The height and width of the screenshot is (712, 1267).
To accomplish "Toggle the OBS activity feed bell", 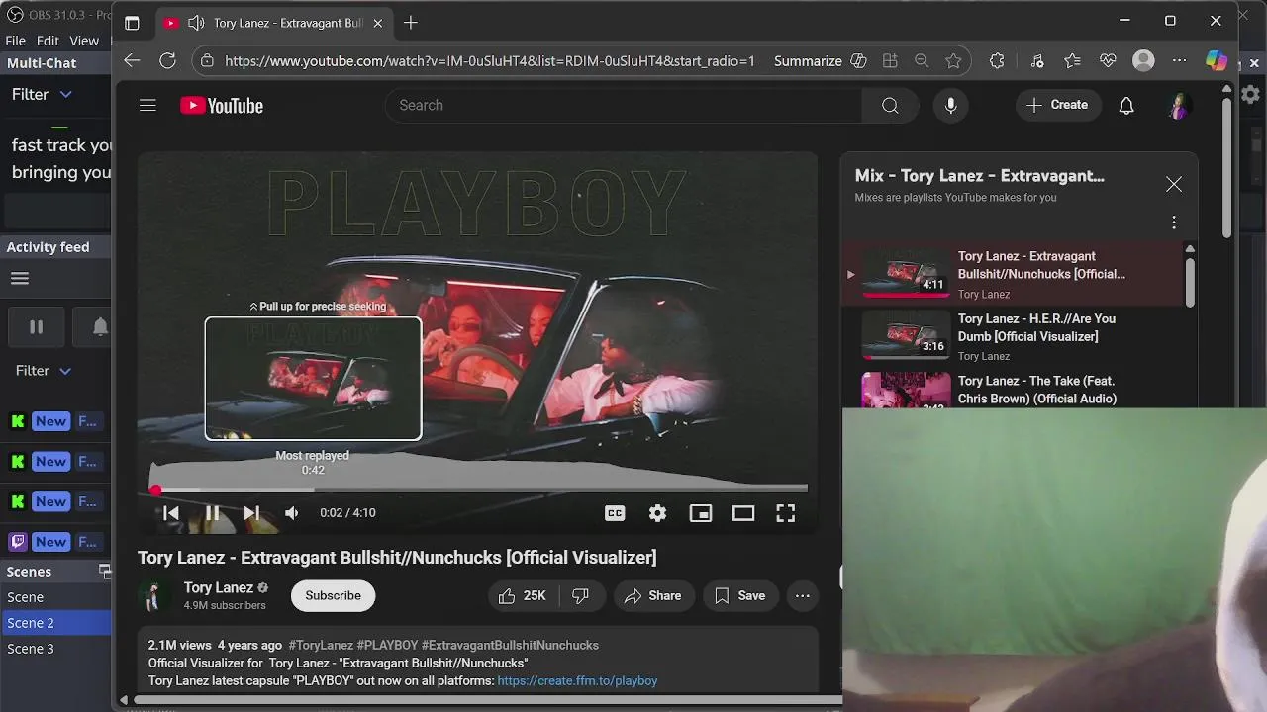I will click(100, 326).
